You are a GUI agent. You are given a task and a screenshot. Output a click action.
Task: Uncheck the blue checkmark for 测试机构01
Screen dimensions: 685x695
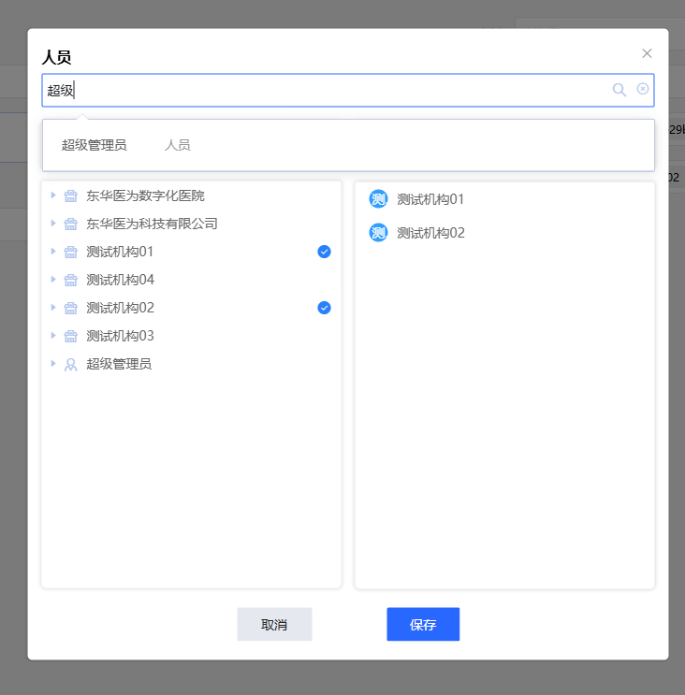324,252
